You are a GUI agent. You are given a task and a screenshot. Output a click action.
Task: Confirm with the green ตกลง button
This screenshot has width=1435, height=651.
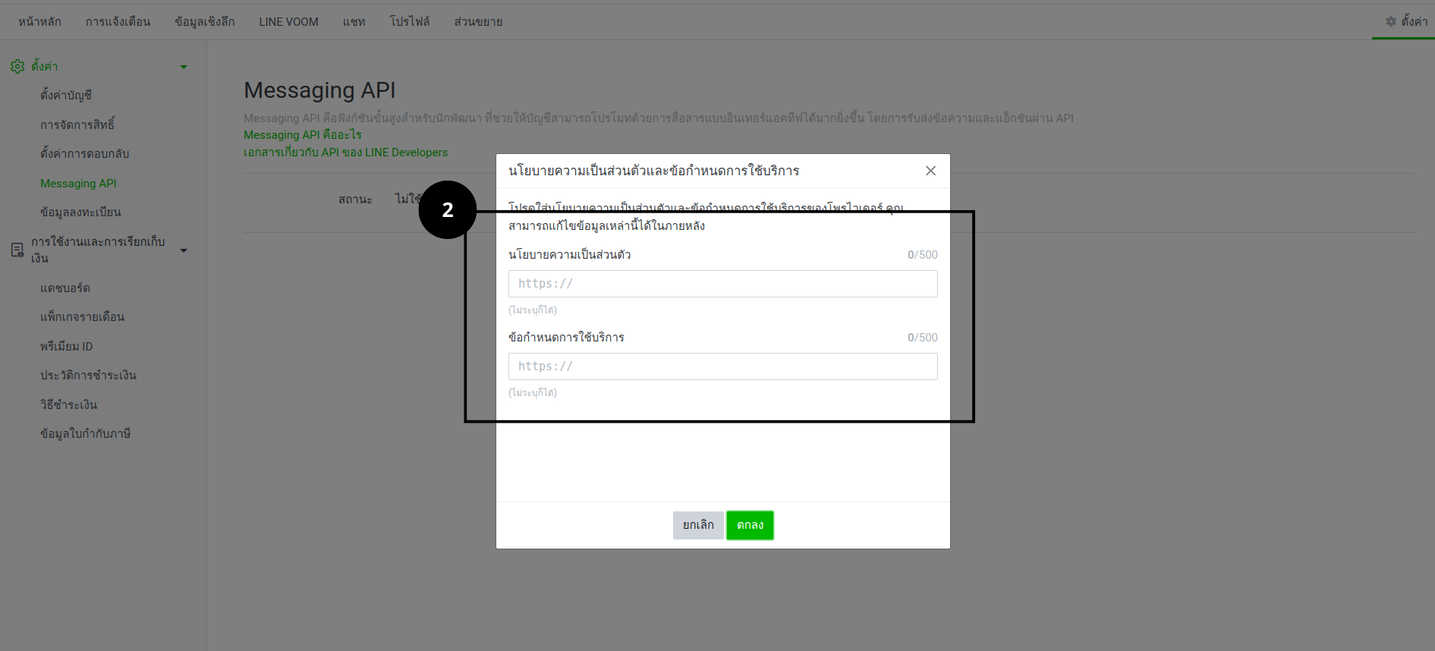coord(750,525)
